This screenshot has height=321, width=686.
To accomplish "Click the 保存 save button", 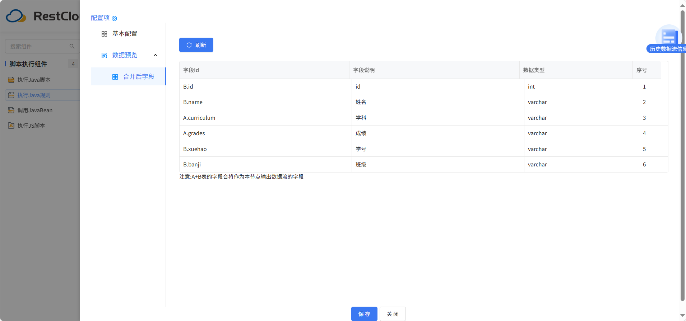I will pos(364,314).
